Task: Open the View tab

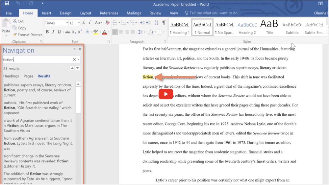Action: coord(174,13)
